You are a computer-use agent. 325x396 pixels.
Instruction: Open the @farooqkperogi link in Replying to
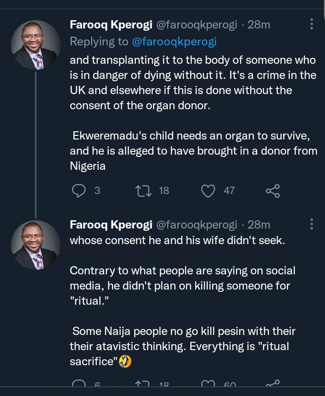pyautogui.click(x=174, y=42)
